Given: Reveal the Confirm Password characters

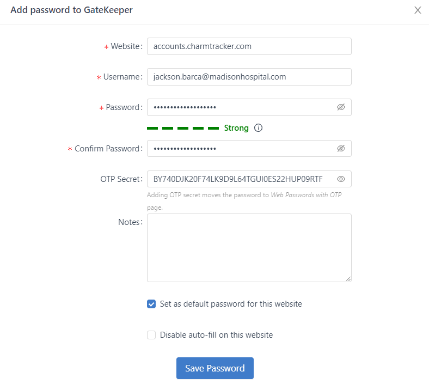Looking at the screenshot, I should (341, 149).
